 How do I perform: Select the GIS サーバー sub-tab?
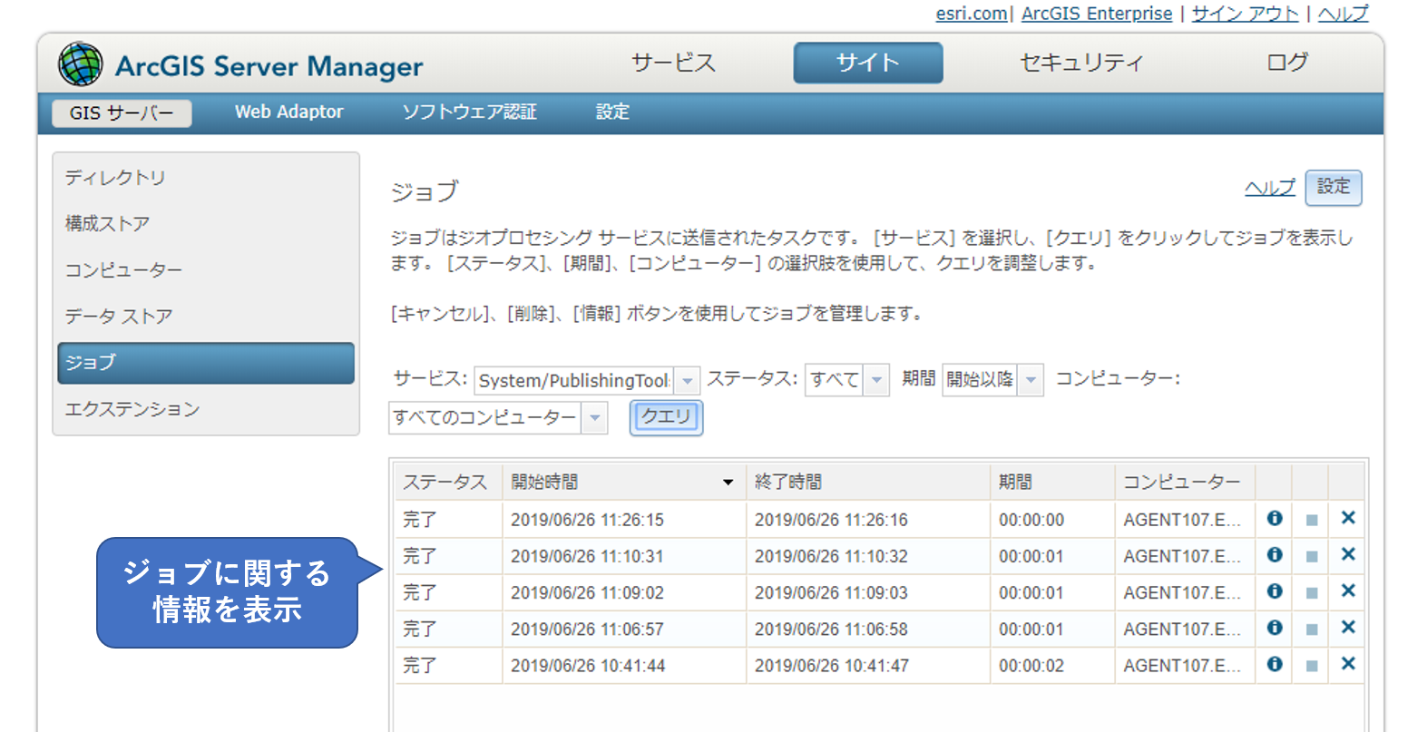coord(122,112)
